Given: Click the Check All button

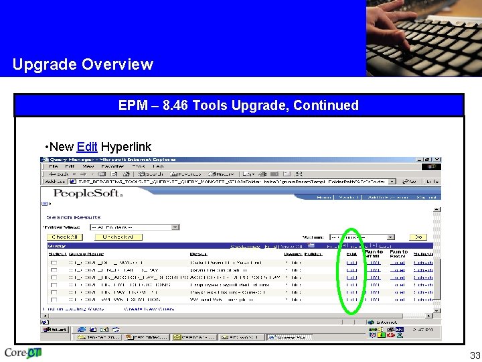Looking at the screenshot, I should (x=64, y=237).
